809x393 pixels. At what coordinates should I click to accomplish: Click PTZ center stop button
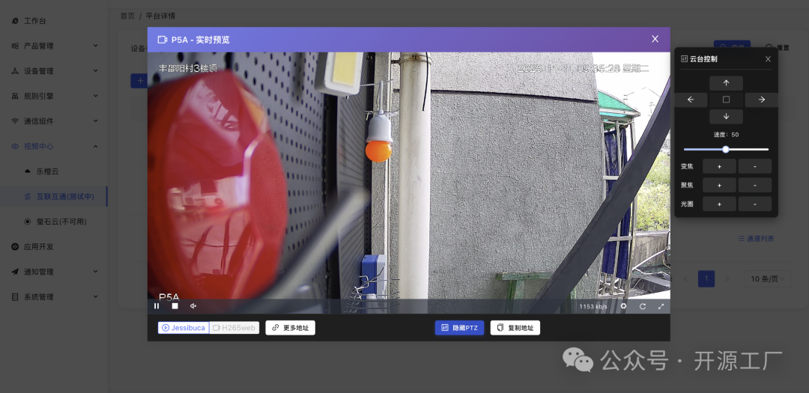726,100
